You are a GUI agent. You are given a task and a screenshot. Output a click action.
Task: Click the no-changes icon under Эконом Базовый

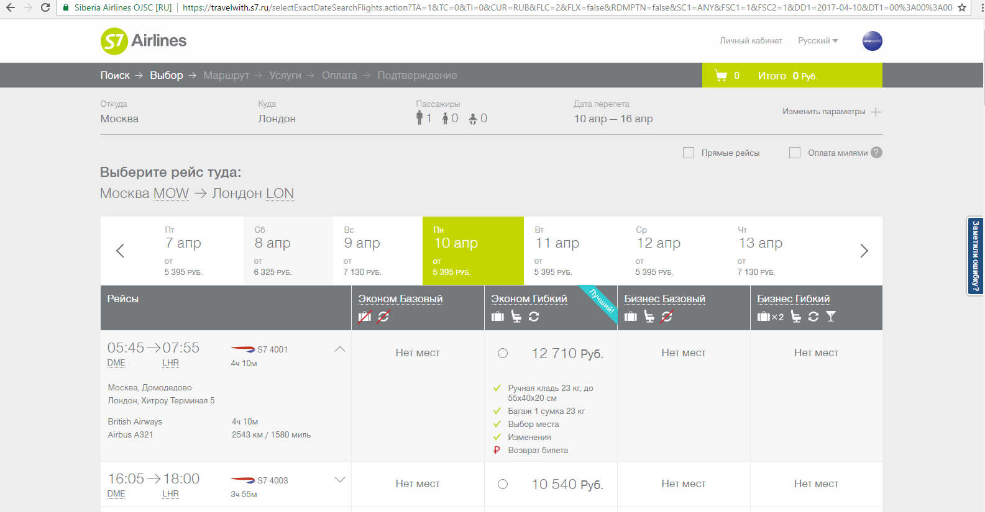[383, 317]
